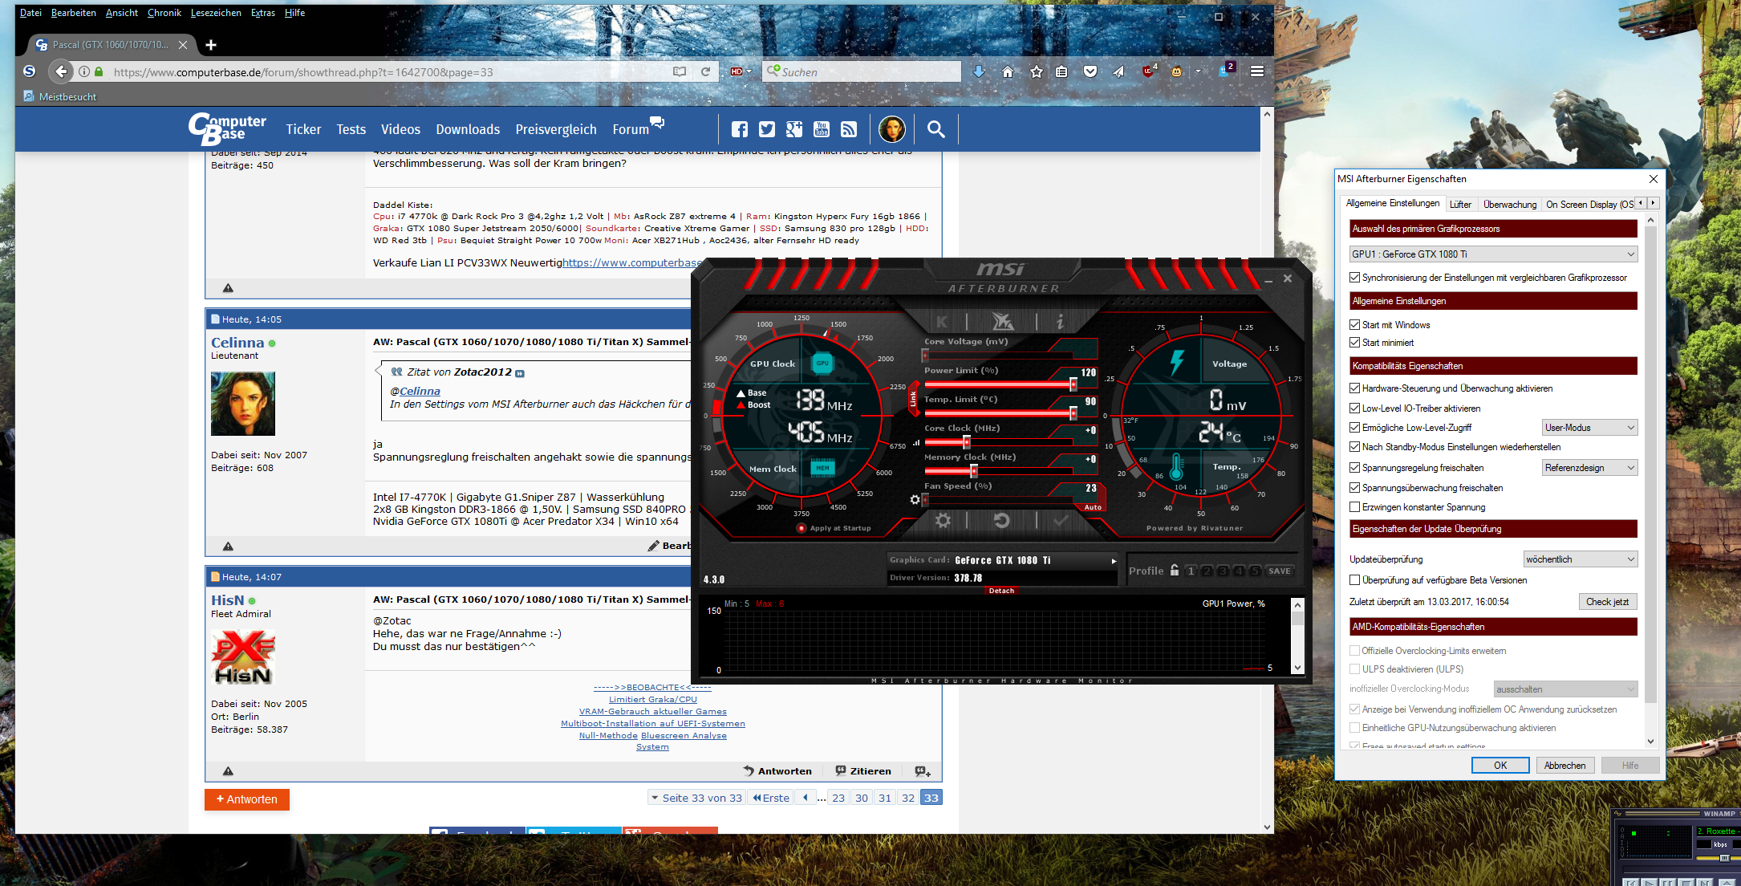Viewport: 1741px width, 886px height.
Task: Open the wöchentlich update interval dropdown
Action: (1580, 559)
